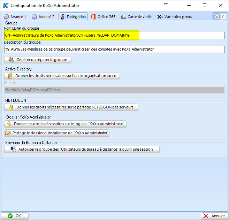The height and width of the screenshot is (220, 229).
Task: Share the KoXo Administrator installation folder
Action: [57, 133]
